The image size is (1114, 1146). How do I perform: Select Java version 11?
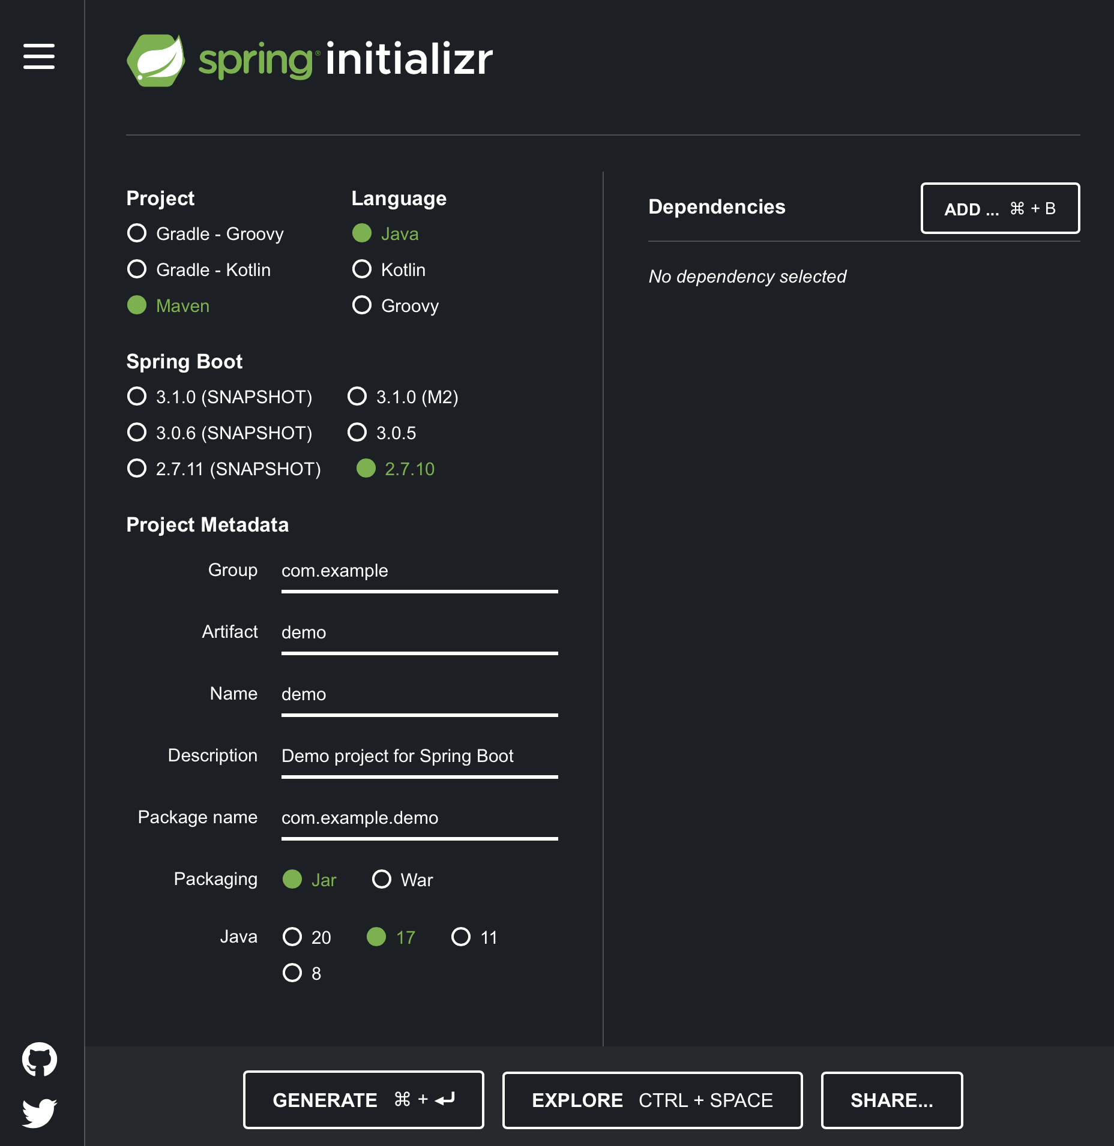(x=475, y=937)
